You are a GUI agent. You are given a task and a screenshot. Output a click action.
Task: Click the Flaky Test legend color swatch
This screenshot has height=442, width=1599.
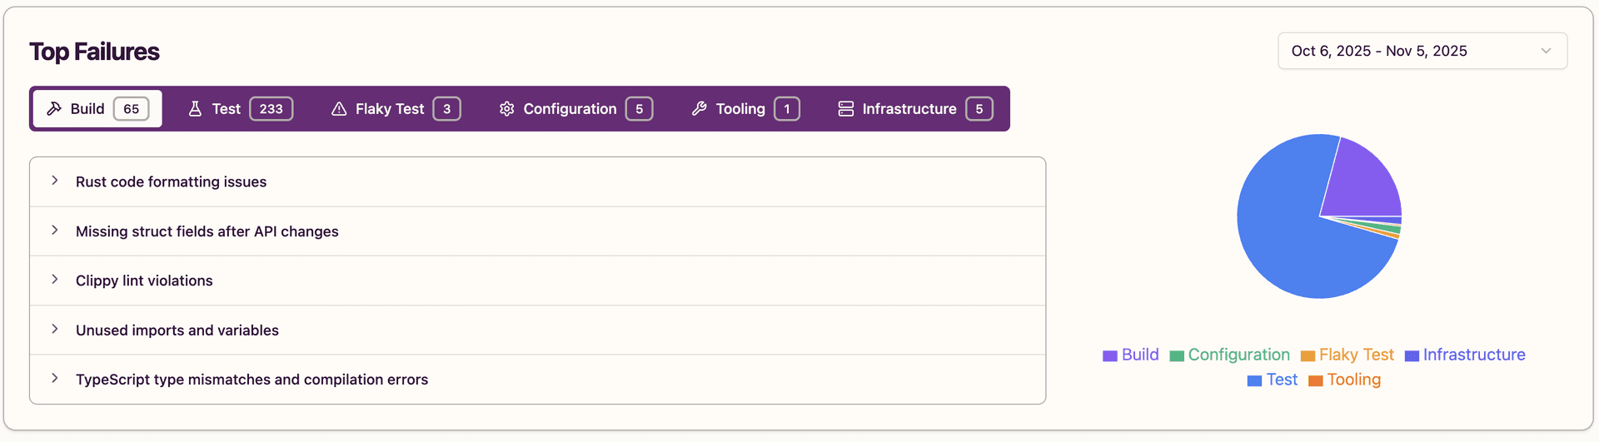(1308, 355)
